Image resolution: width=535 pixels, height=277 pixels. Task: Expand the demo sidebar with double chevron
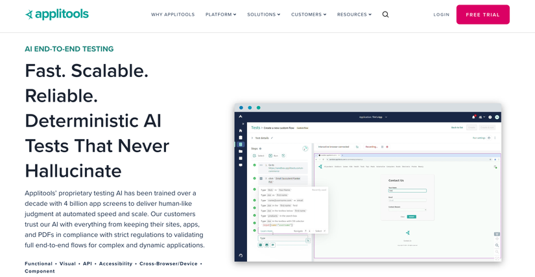[243, 124]
